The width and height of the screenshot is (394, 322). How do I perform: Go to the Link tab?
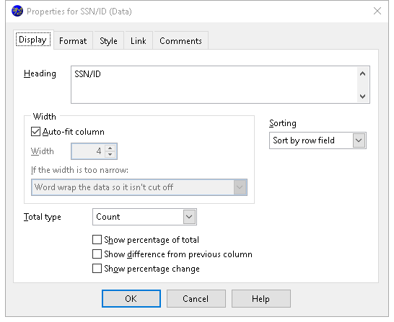point(139,41)
